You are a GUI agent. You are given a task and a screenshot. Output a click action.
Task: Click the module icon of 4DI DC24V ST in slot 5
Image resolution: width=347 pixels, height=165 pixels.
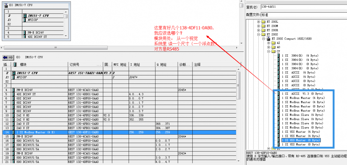pyautogui.click(x=14, y=94)
